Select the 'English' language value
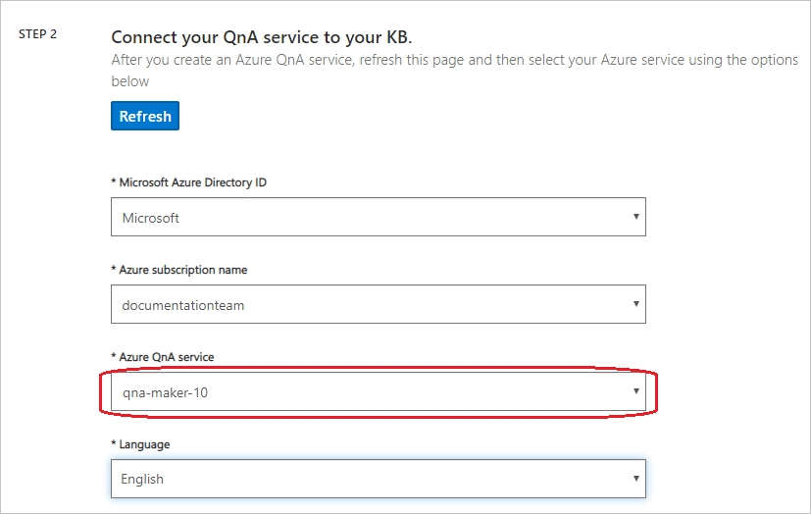This screenshot has height=514, width=811. coord(142,480)
